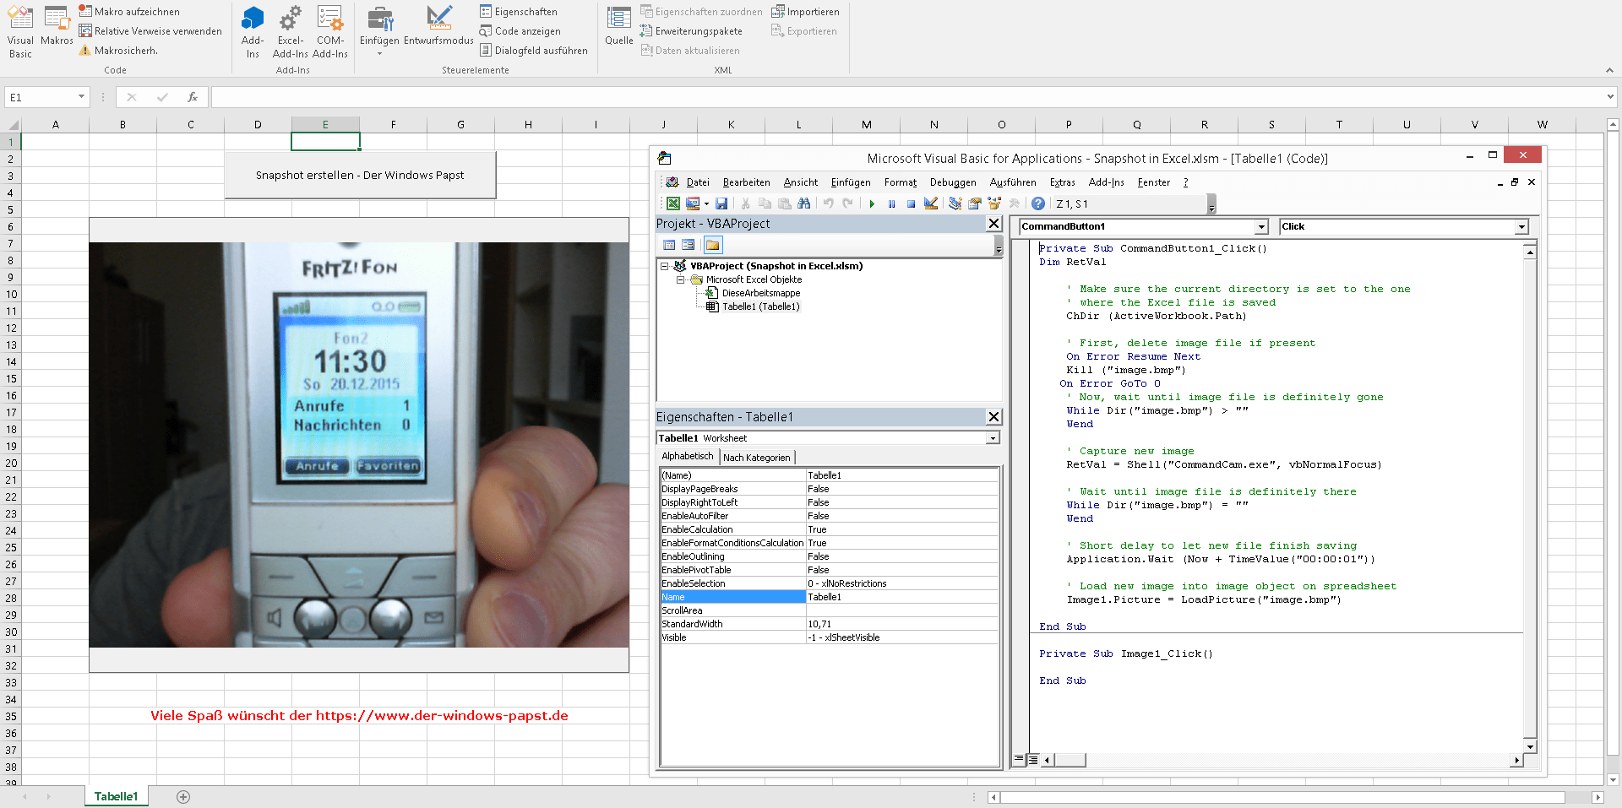
Task: Click the Reset (stop) button in VBA toolbar
Action: pyautogui.click(x=911, y=203)
